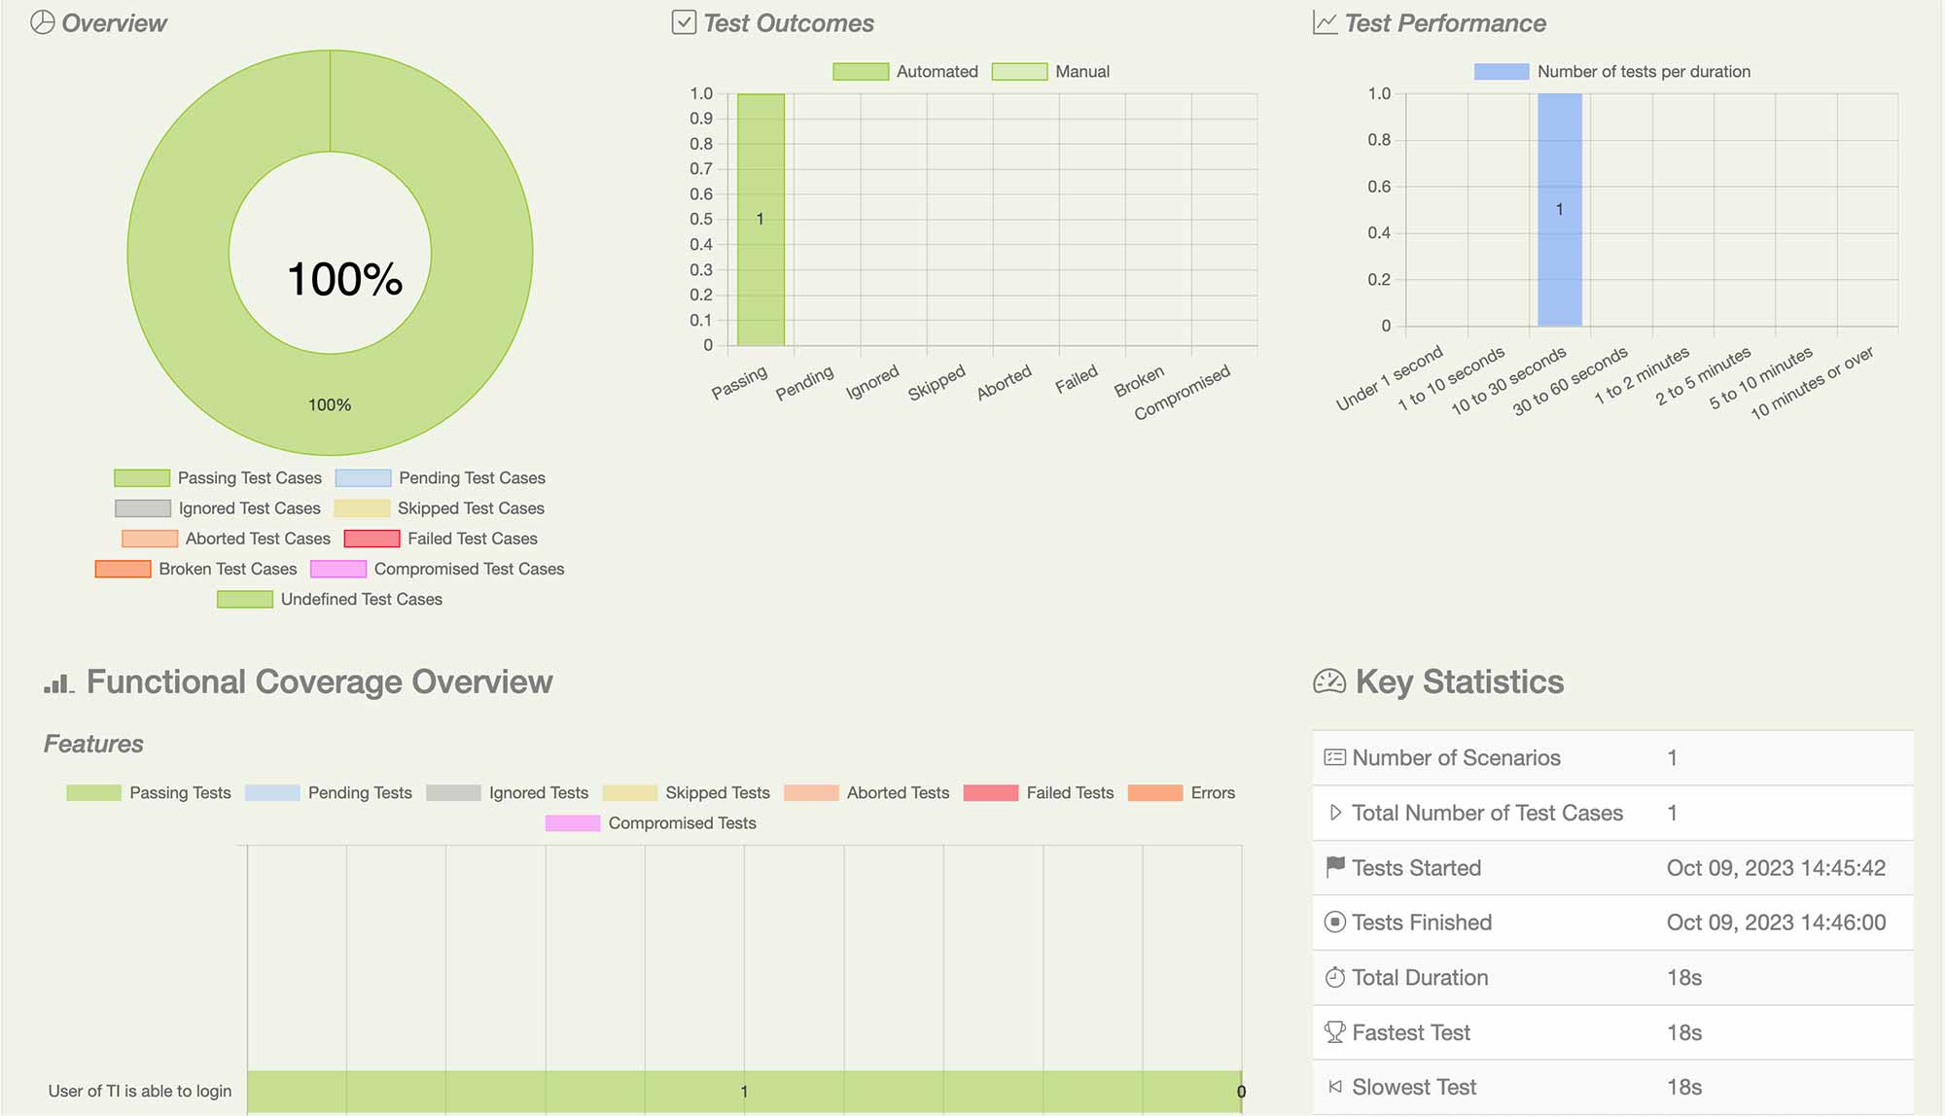Click the Passing Tests color swatch in Features
The width and height of the screenshot is (1945, 1116).
[x=93, y=793]
